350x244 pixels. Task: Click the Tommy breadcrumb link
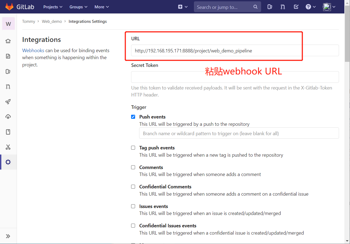[x=28, y=21]
